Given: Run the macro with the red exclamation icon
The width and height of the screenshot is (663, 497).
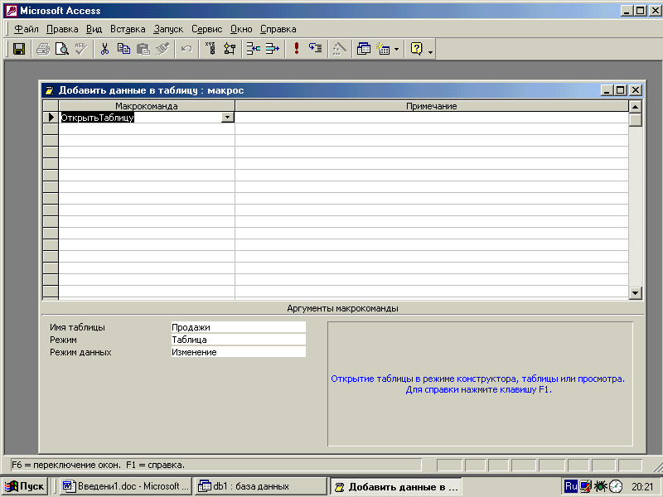Looking at the screenshot, I should click(x=297, y=49).
